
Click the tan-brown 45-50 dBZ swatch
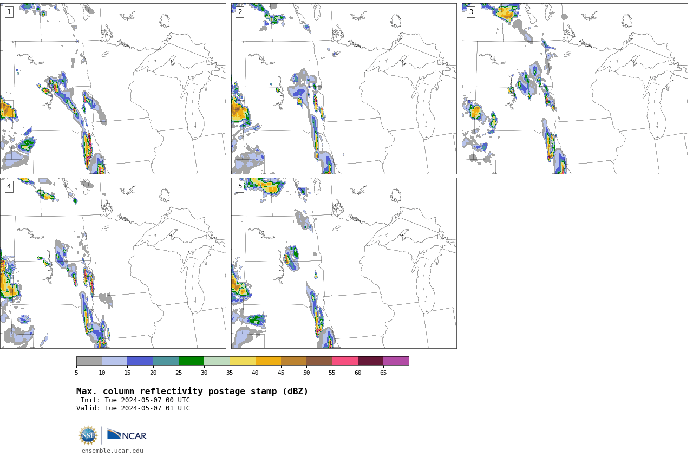[x=293, y=361]
